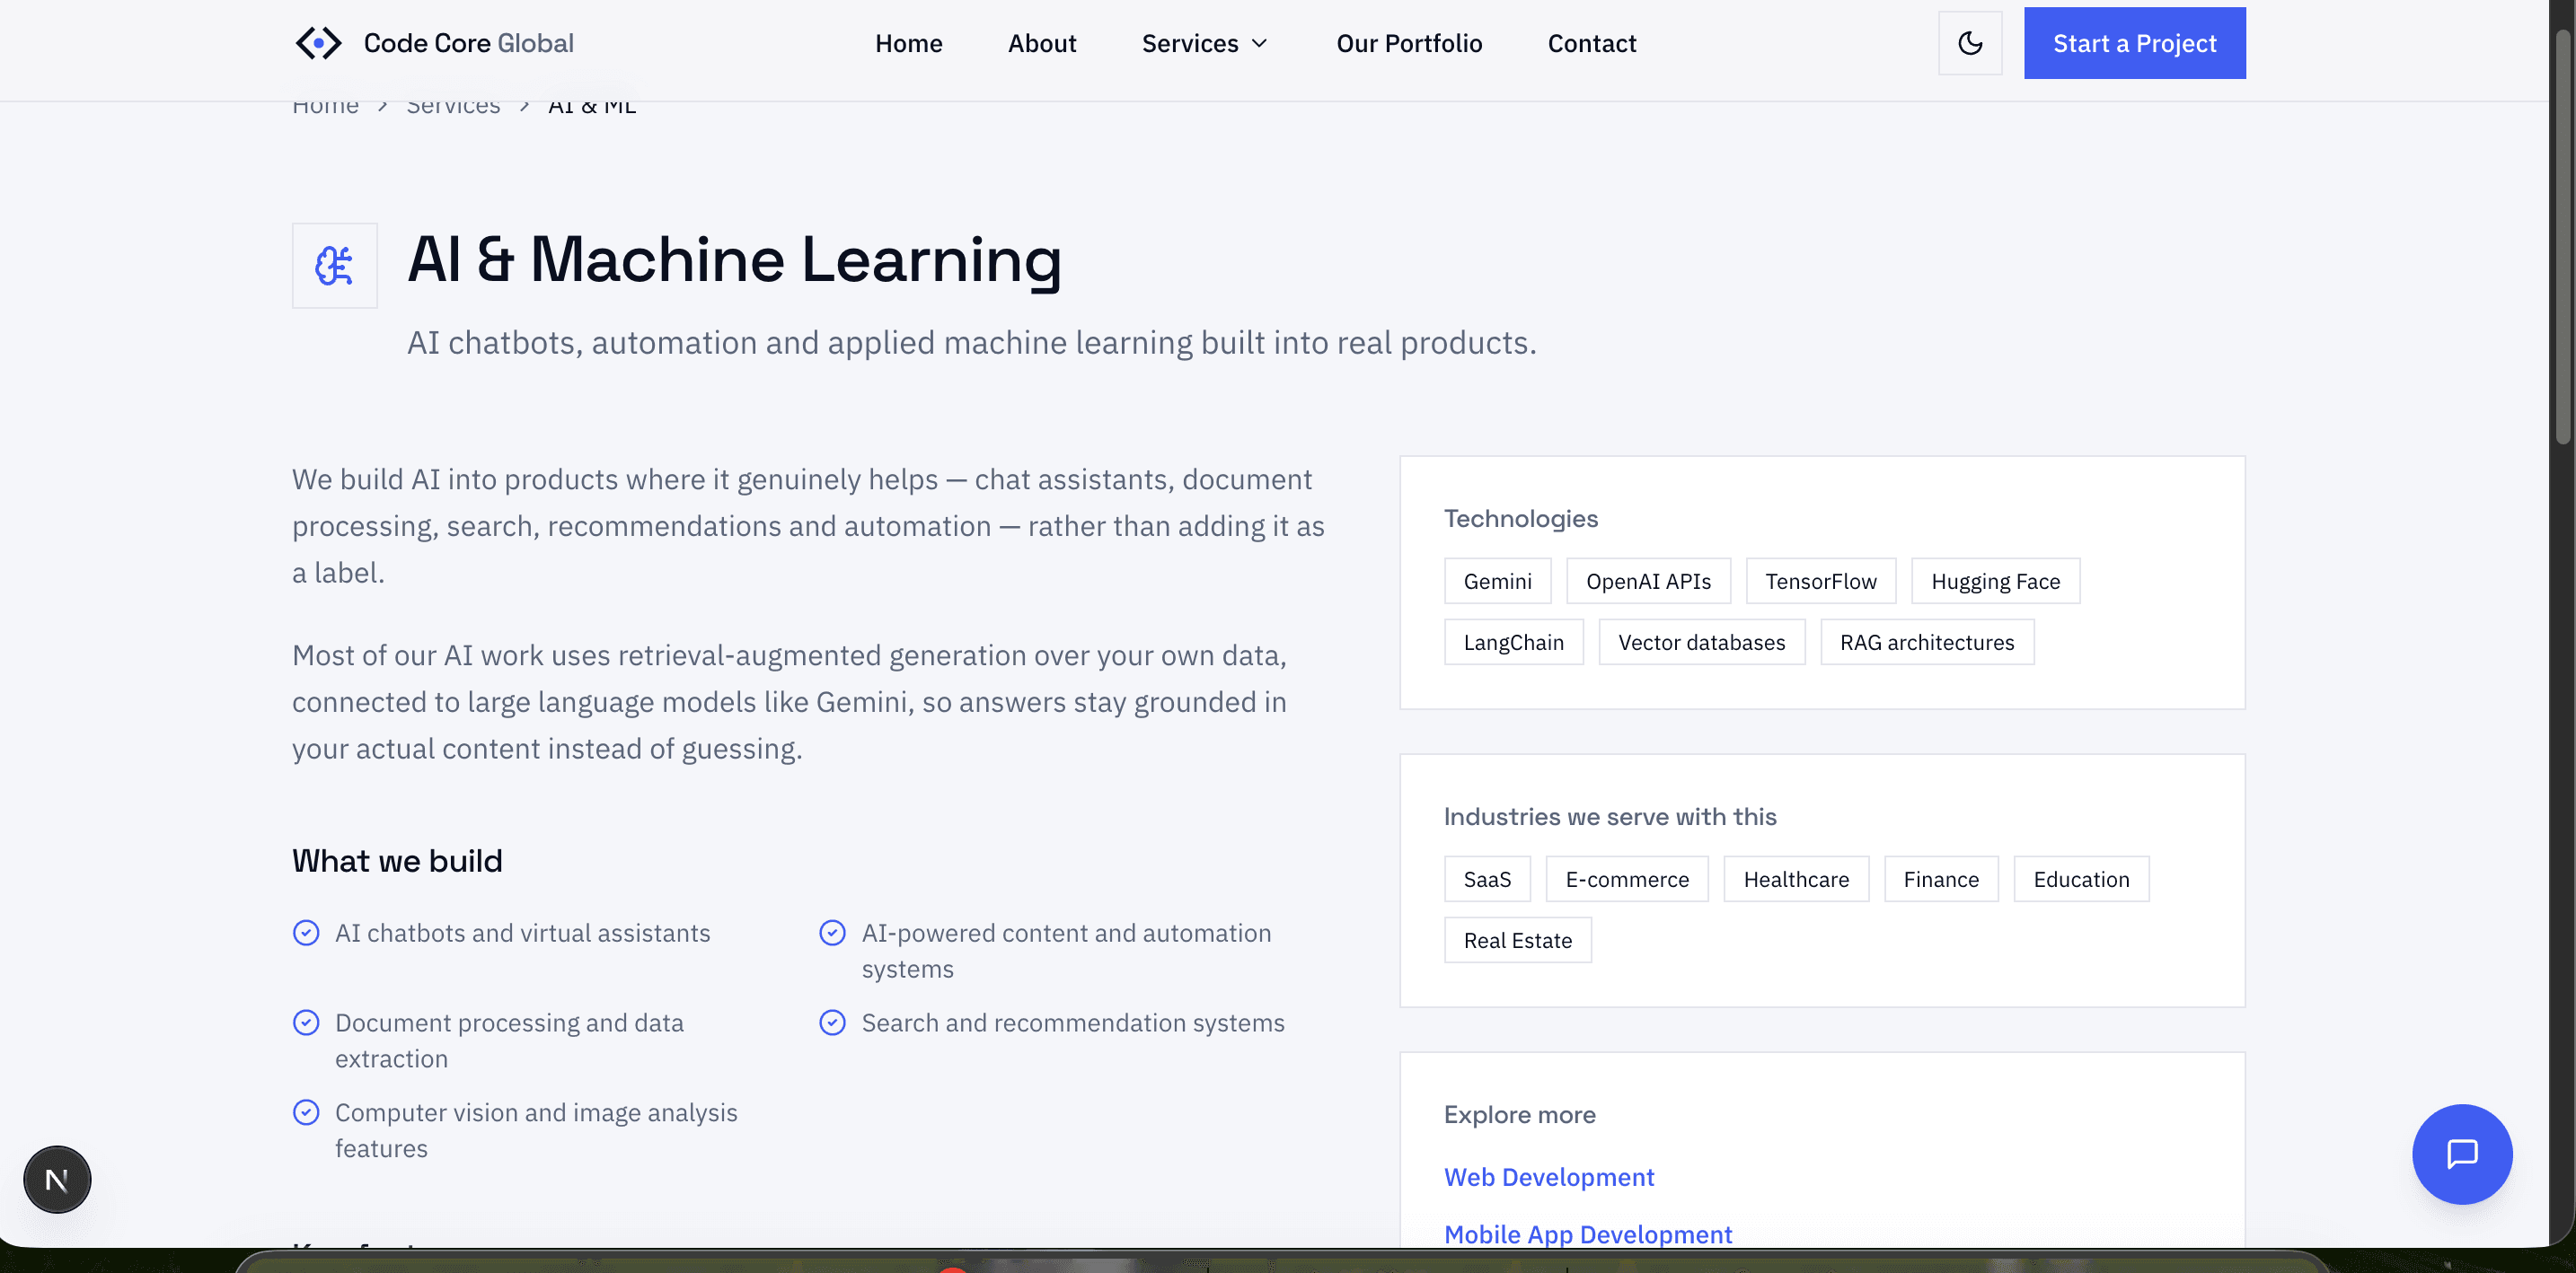The height and width of the screenshot is (1273, 2576).
Task: Click the Finance industry tag
Action: coord(1940,879)
